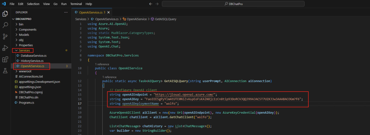Click the DBChatPro command center search box
Viewport: 370px width, 135px height.
[233, 4]
